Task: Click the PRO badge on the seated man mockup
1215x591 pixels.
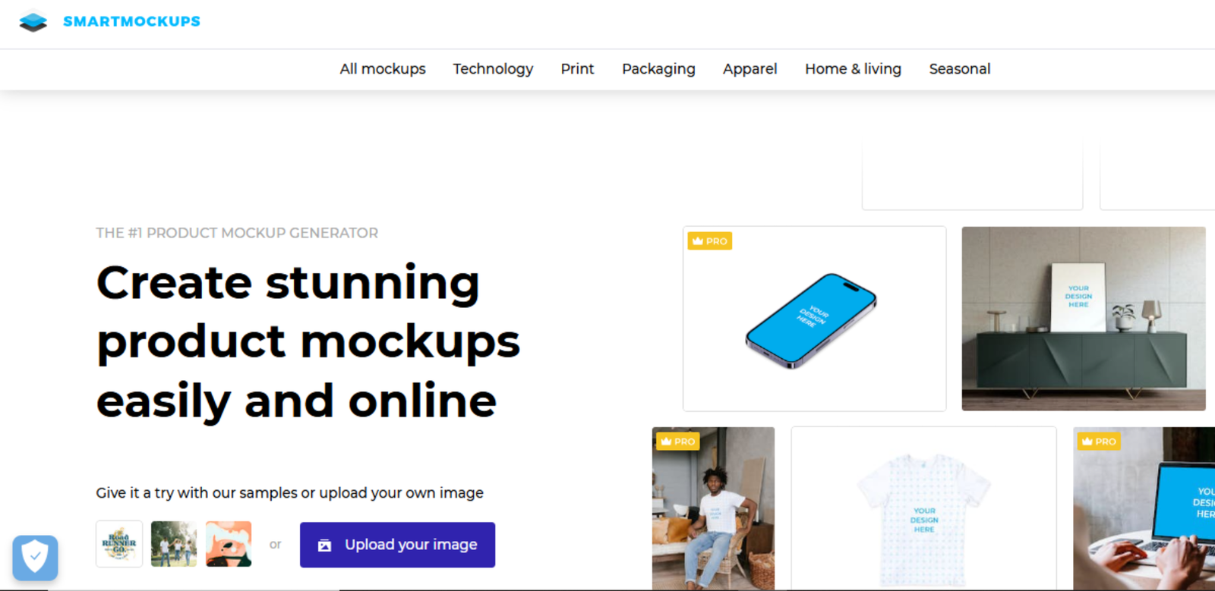Action: point(677,442)
